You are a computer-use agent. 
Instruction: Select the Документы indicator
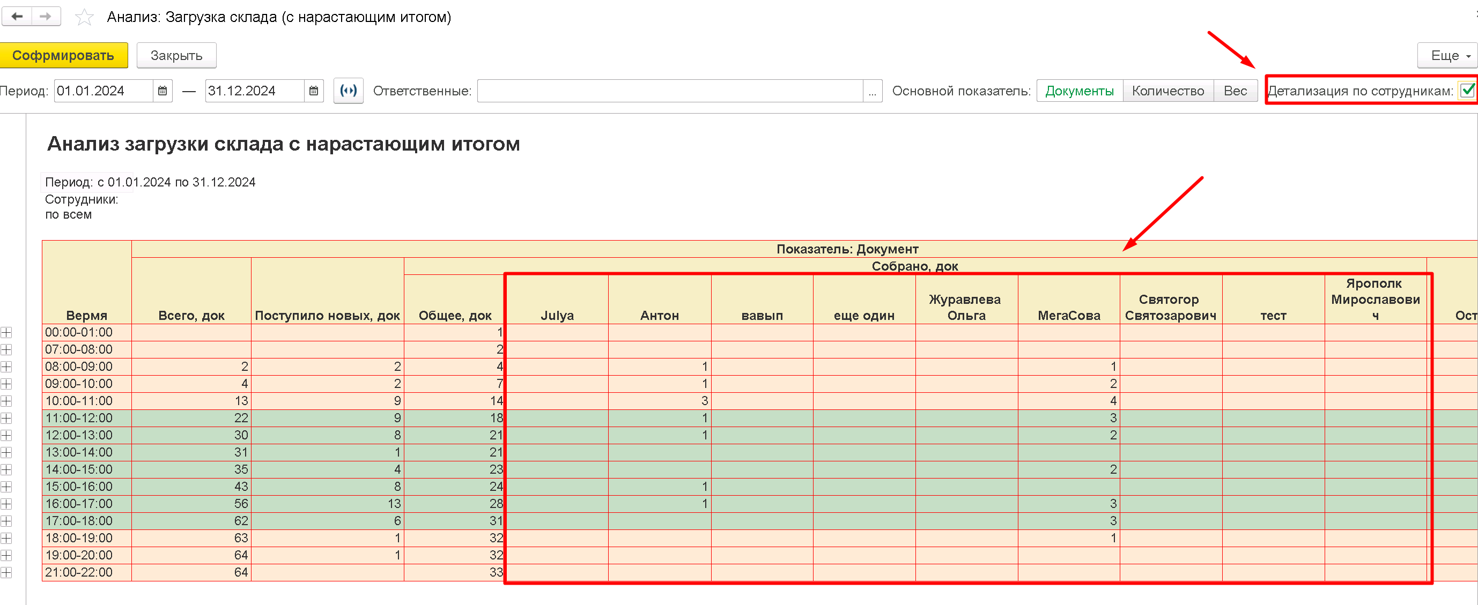click(x=1079, y=91)
